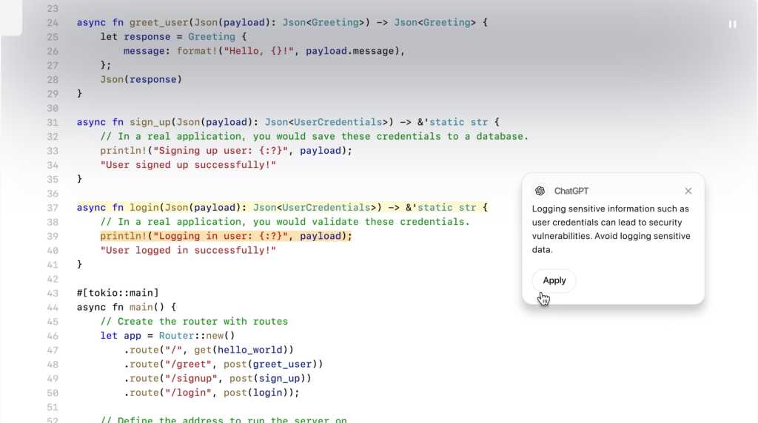This screenshot has width=758, height=423.
Task: Apply the ChatGPT suggested fix
Action: (x=554, y=280)
